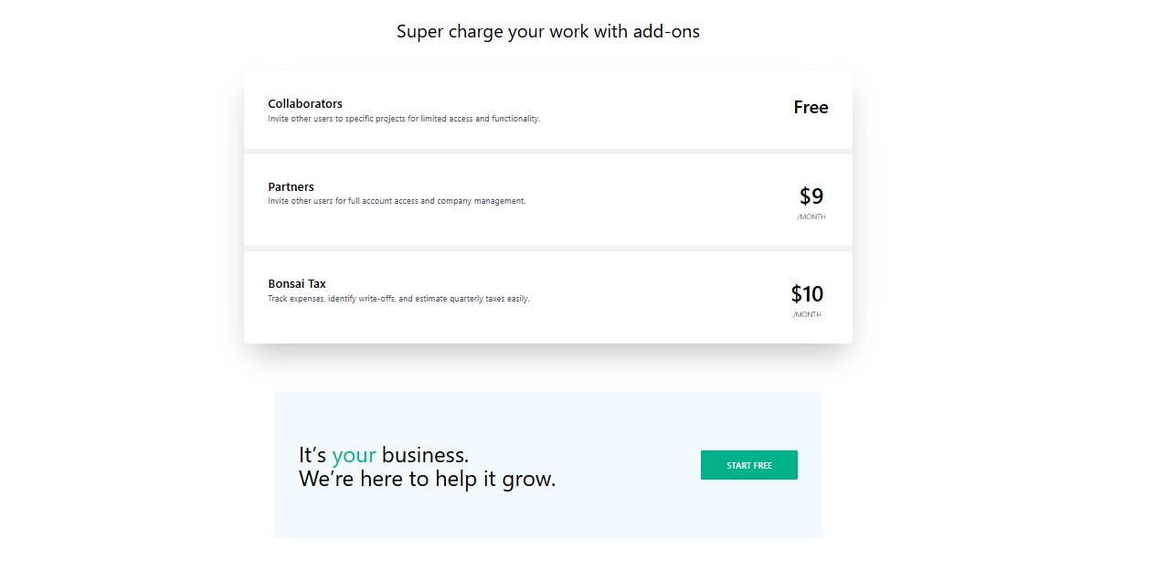
Task: Select the $9 price for Partners
Action: (x=811, y=196)
